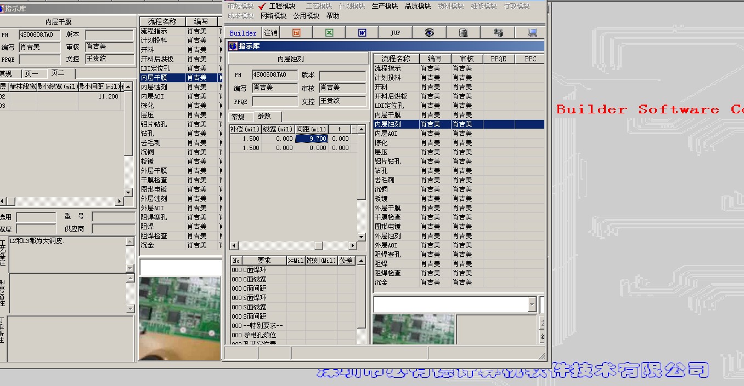The height and width of the screenshot is (386, 744).
Task: Click the PPQE input field in front window
Action: 274,101
